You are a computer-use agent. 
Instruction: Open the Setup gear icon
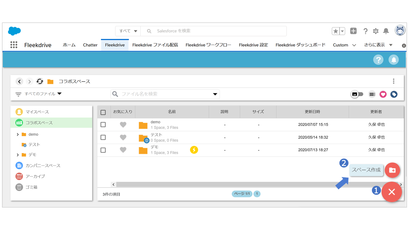point(376,31)
